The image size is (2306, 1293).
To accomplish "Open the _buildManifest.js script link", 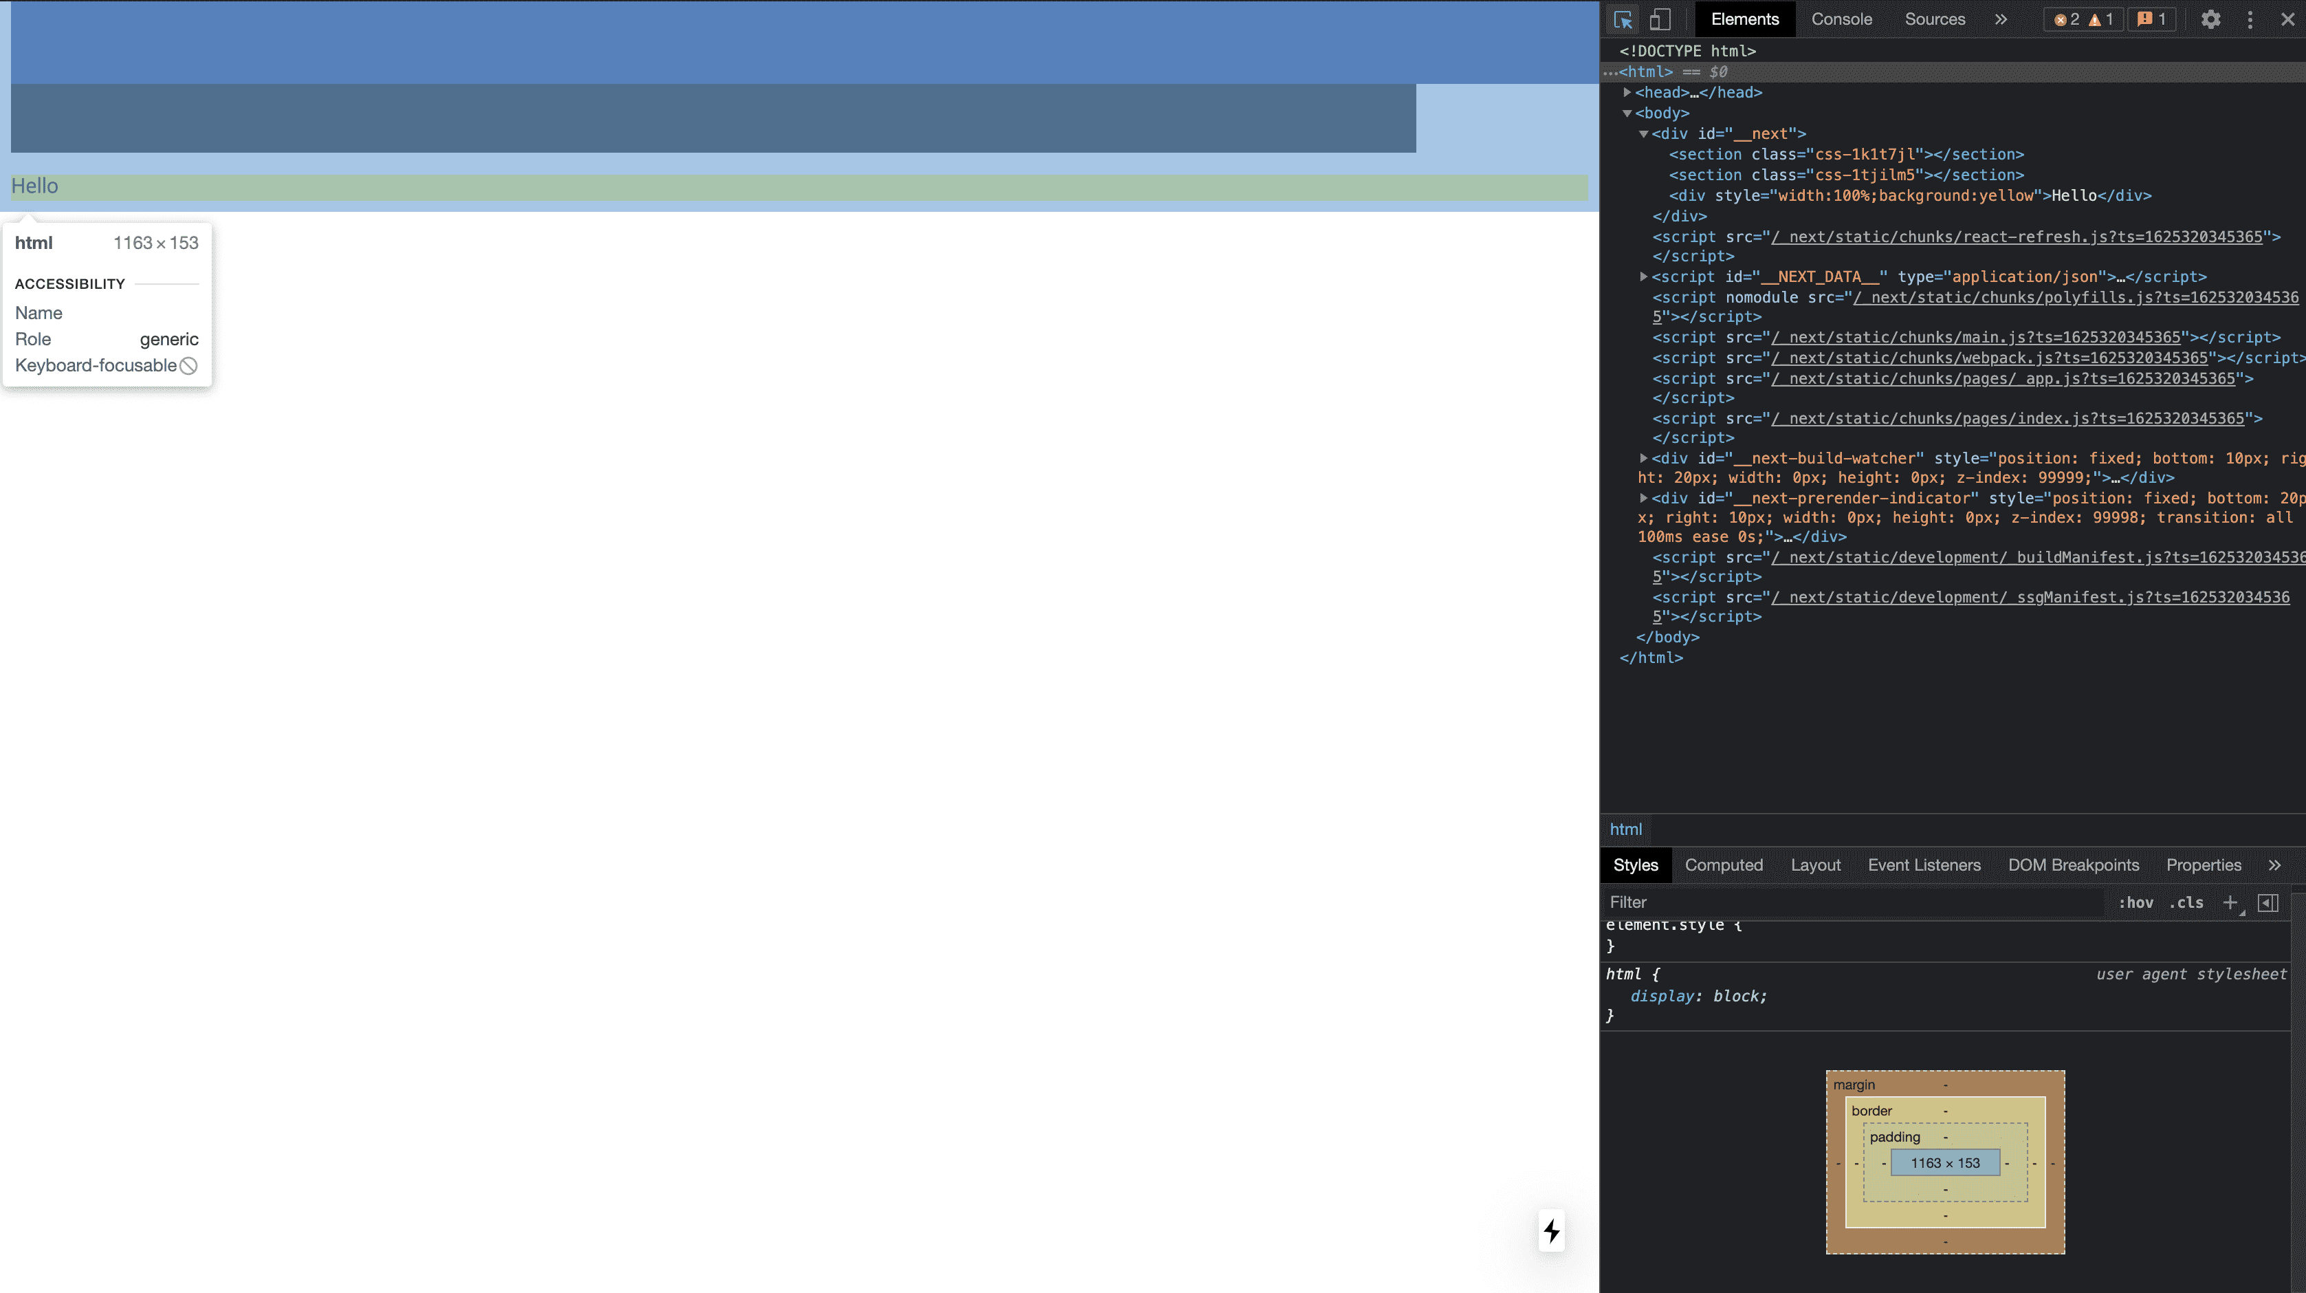I will pos(2039,557).
